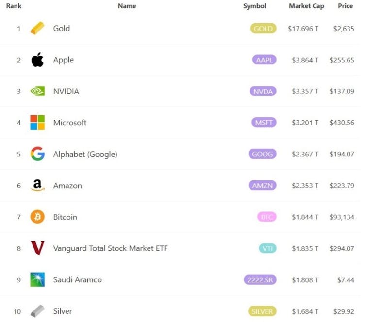Click the yellow GOLD symbol badge
Image resolution: width=366 pixels, height=326 pixels.
click(x=263, y=29)
